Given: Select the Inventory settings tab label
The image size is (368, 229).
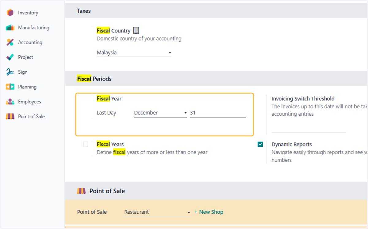Looking at the screenshot, I should (x=28, y=13).
